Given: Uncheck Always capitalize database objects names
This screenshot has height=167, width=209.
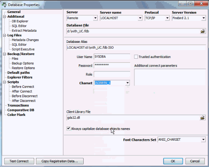Looking at the screenshot, I should pos(68,128).
